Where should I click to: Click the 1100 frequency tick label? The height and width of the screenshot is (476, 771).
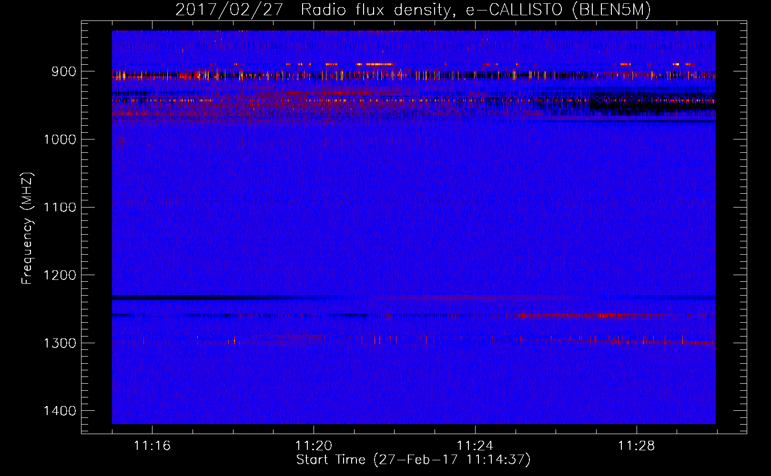click(x=60, y=208)
